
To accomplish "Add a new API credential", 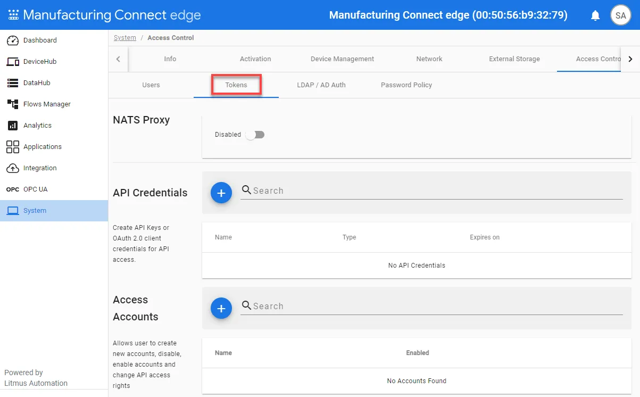I will [x=221, y=193].
